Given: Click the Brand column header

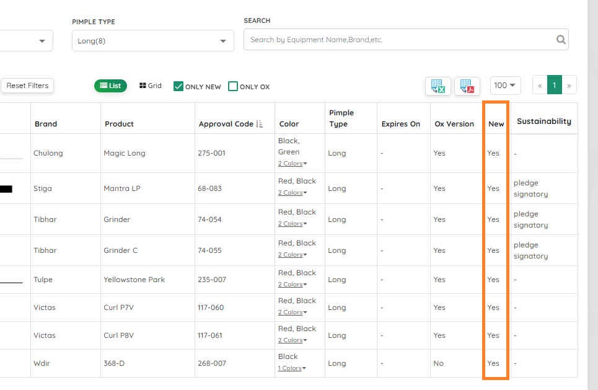Looking at the screenshot, I should (x=46, y=124).
